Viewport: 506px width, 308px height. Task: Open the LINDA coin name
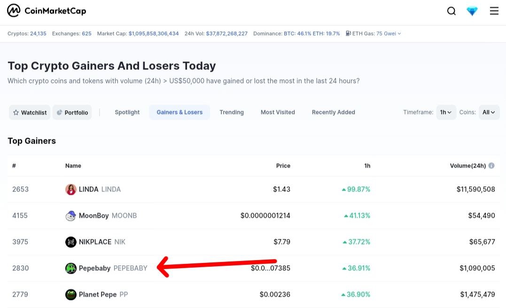pyautogui.click(x=100, y=189)
